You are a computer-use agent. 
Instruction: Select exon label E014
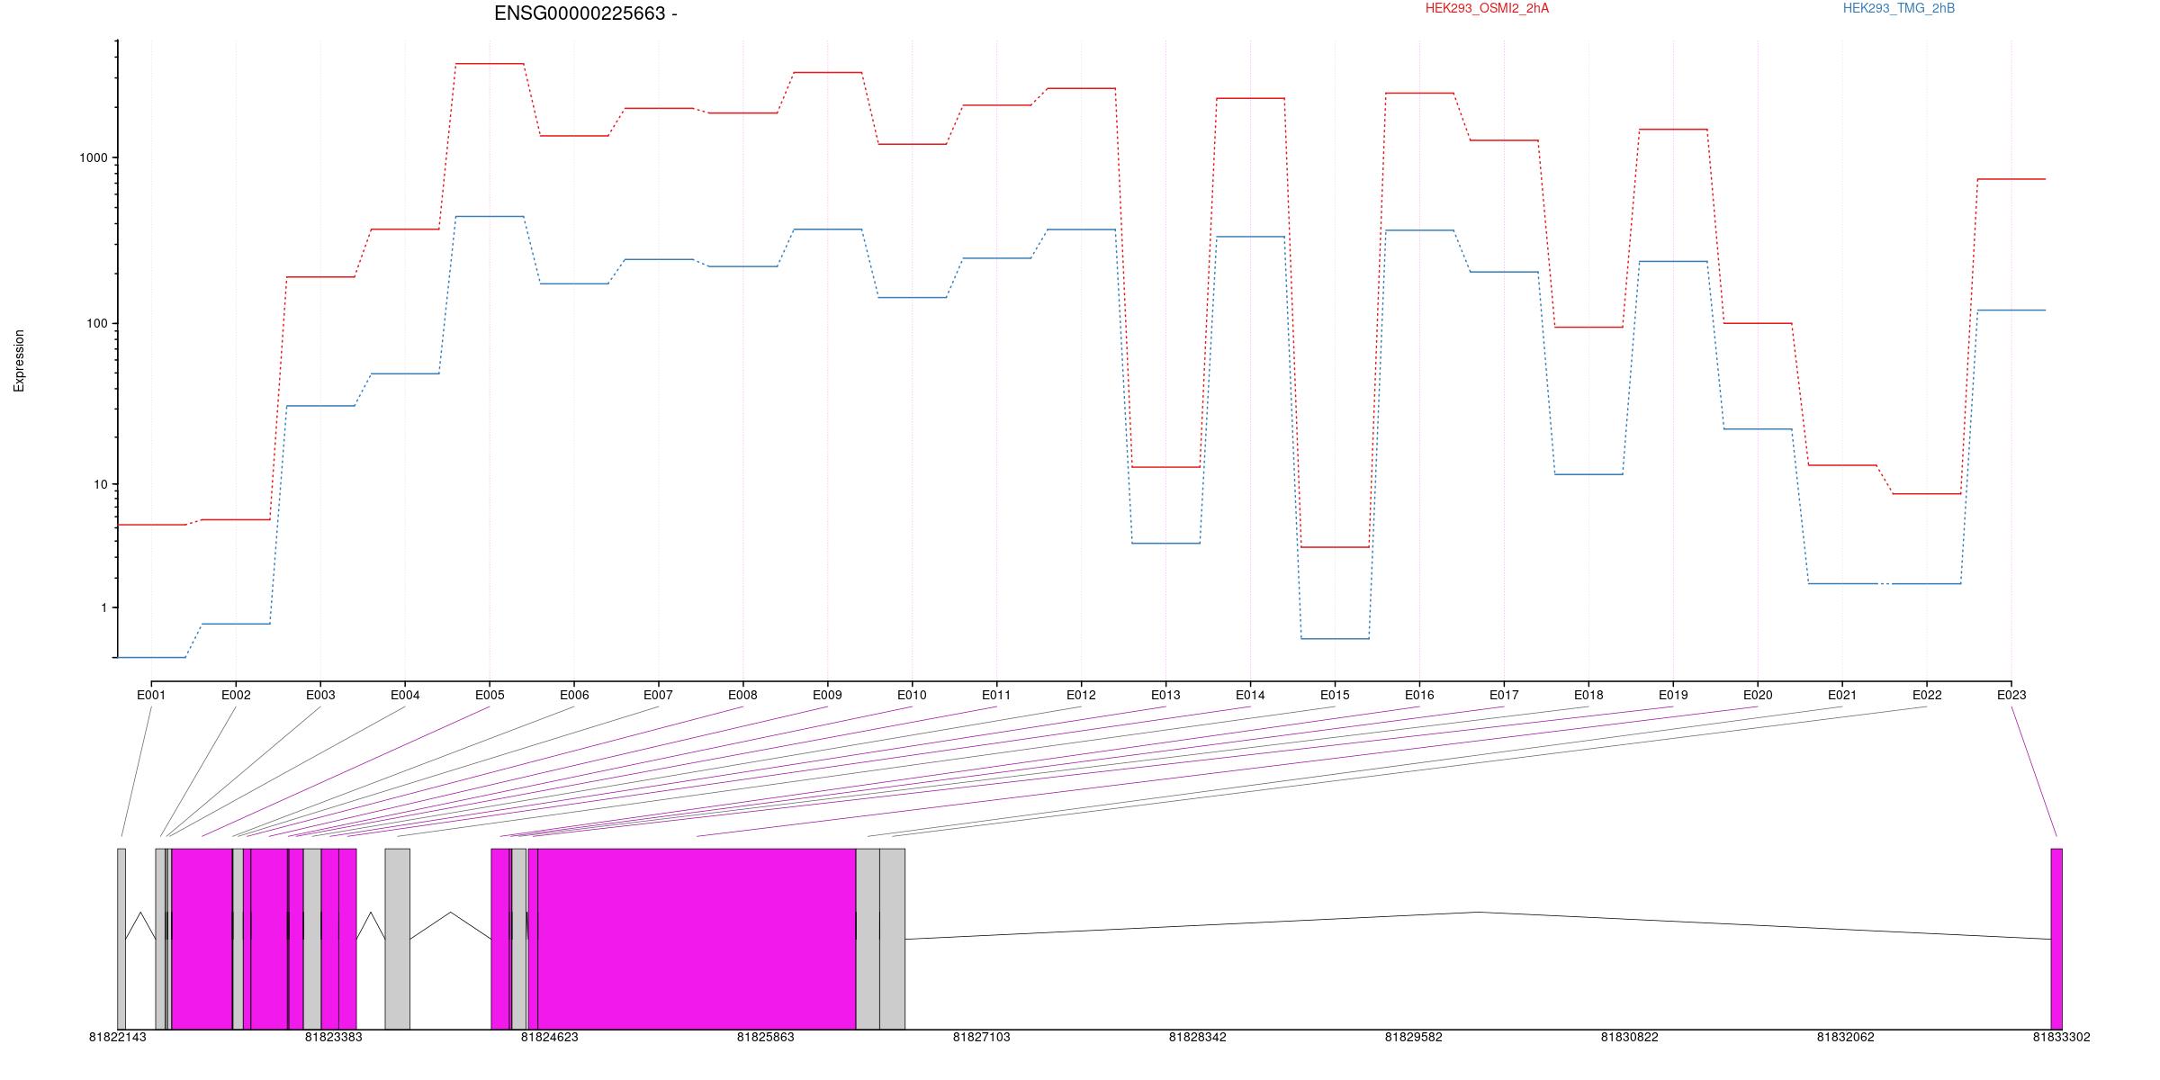pyautogui.click(x=1250, y=695)
